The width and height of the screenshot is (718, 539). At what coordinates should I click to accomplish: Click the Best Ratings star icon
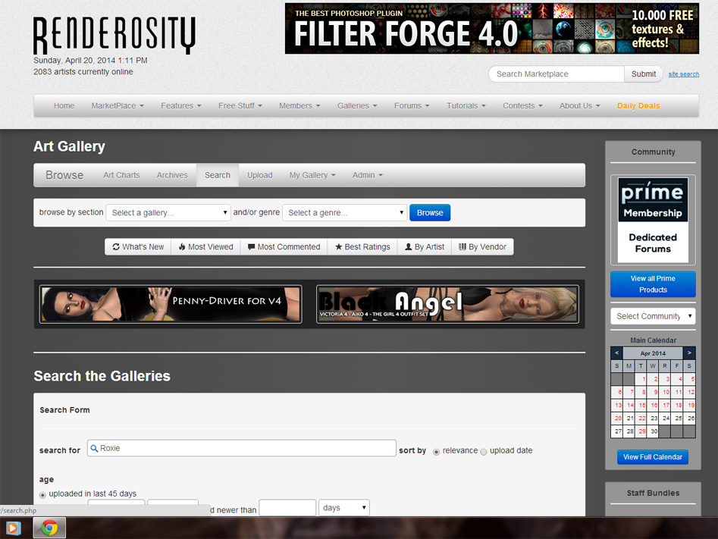point(339,247)
